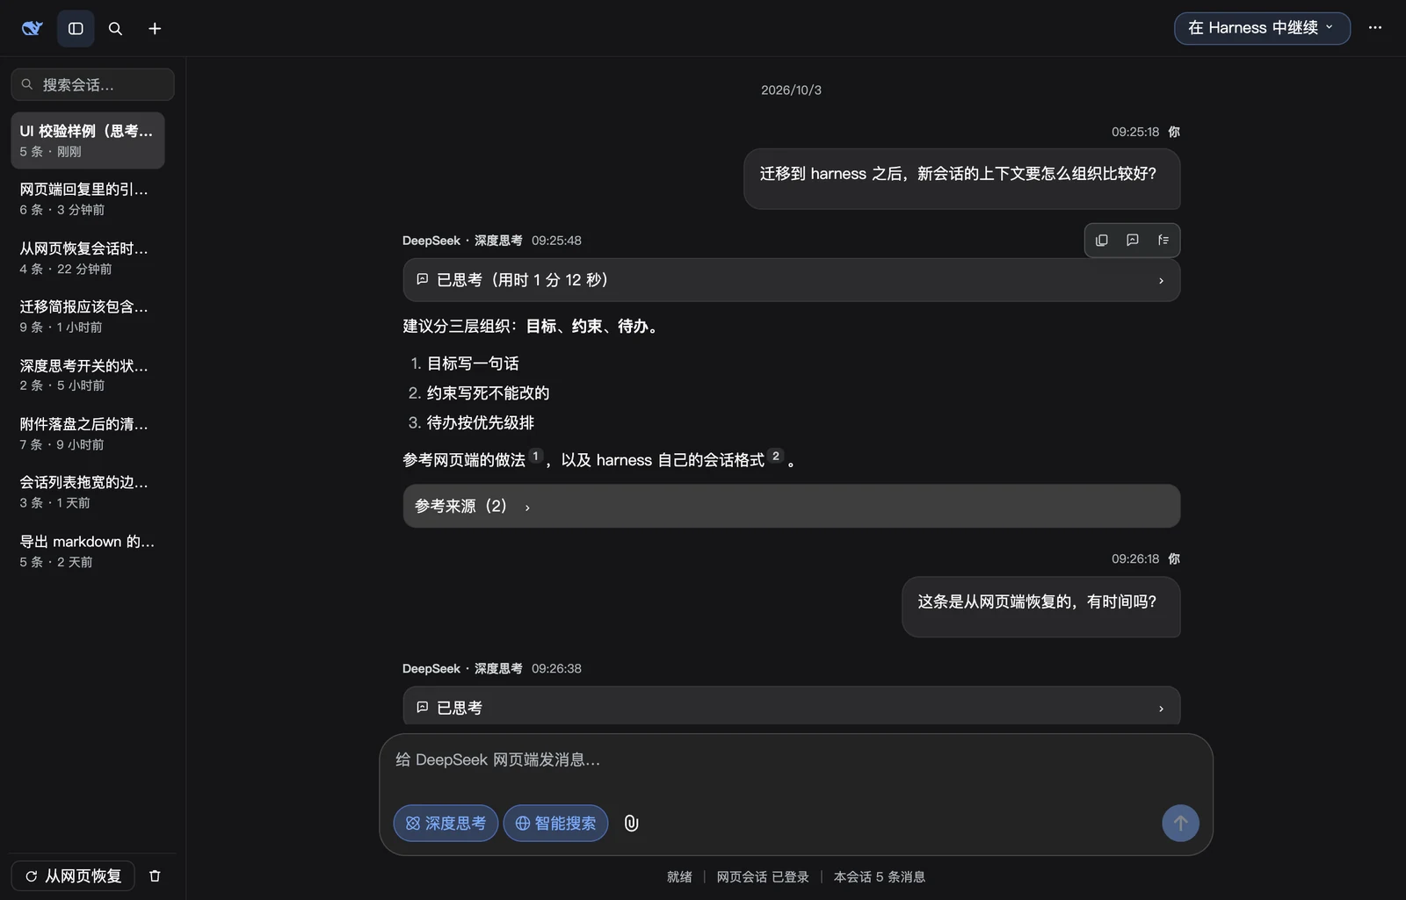Open conversation 导出 markdown 的…
The image size is (1406, 900).
[x=88, y=551]
